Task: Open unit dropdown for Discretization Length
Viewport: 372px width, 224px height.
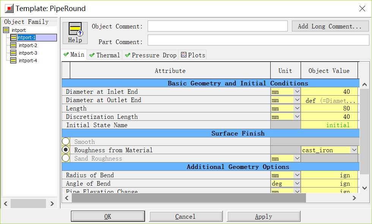Action: [x=297, y=117]
